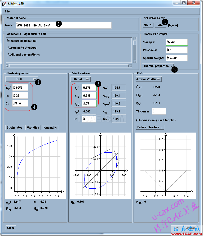Edit the FLC Thickness field
This screenshot has width=203, height=236.
pos(159,111)
